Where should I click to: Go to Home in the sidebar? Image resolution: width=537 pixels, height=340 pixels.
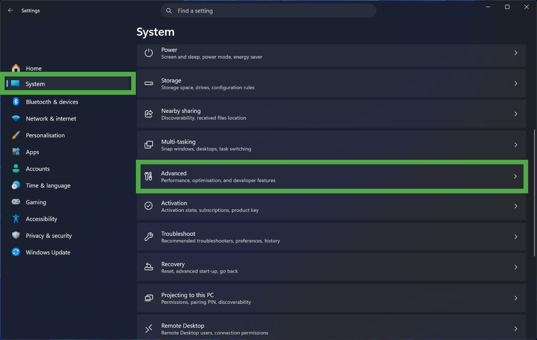click(34, 68)
